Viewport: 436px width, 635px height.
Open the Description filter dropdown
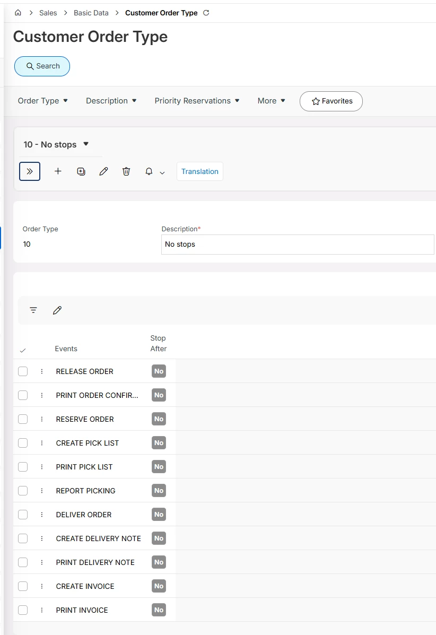tap(111, 101)
